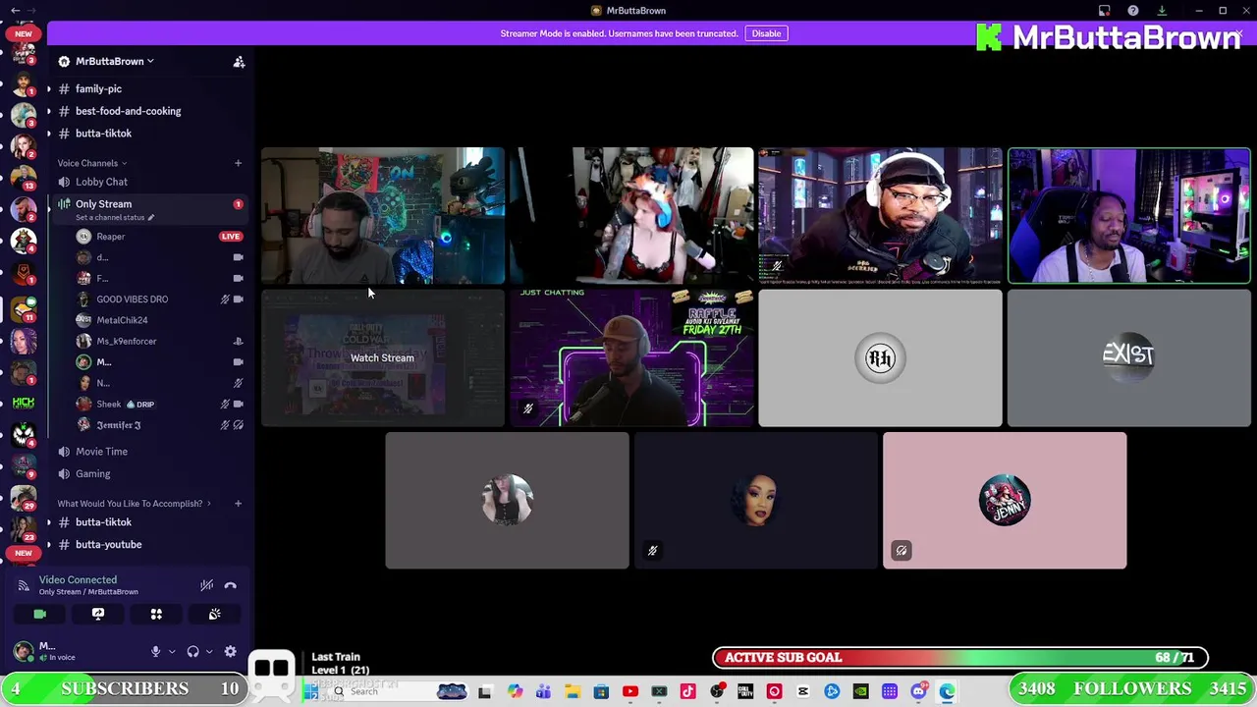Click Reaper's LIVE badge
The image size is (1257, 707).
point(230,237)
